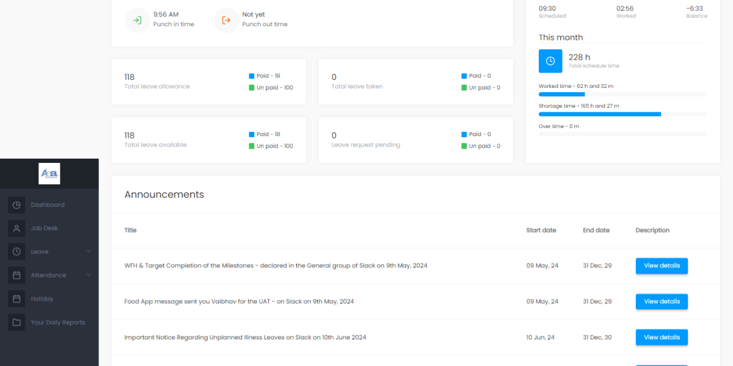The height and width of the screenshot is (366, 733).
Task: Click the Leave clock icon in sidebar
Action: coord(16,251)
